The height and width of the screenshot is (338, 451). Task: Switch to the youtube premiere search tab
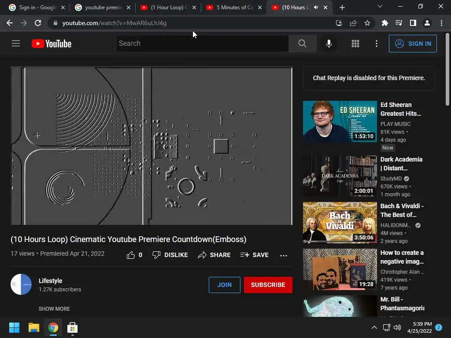(103, 7)
